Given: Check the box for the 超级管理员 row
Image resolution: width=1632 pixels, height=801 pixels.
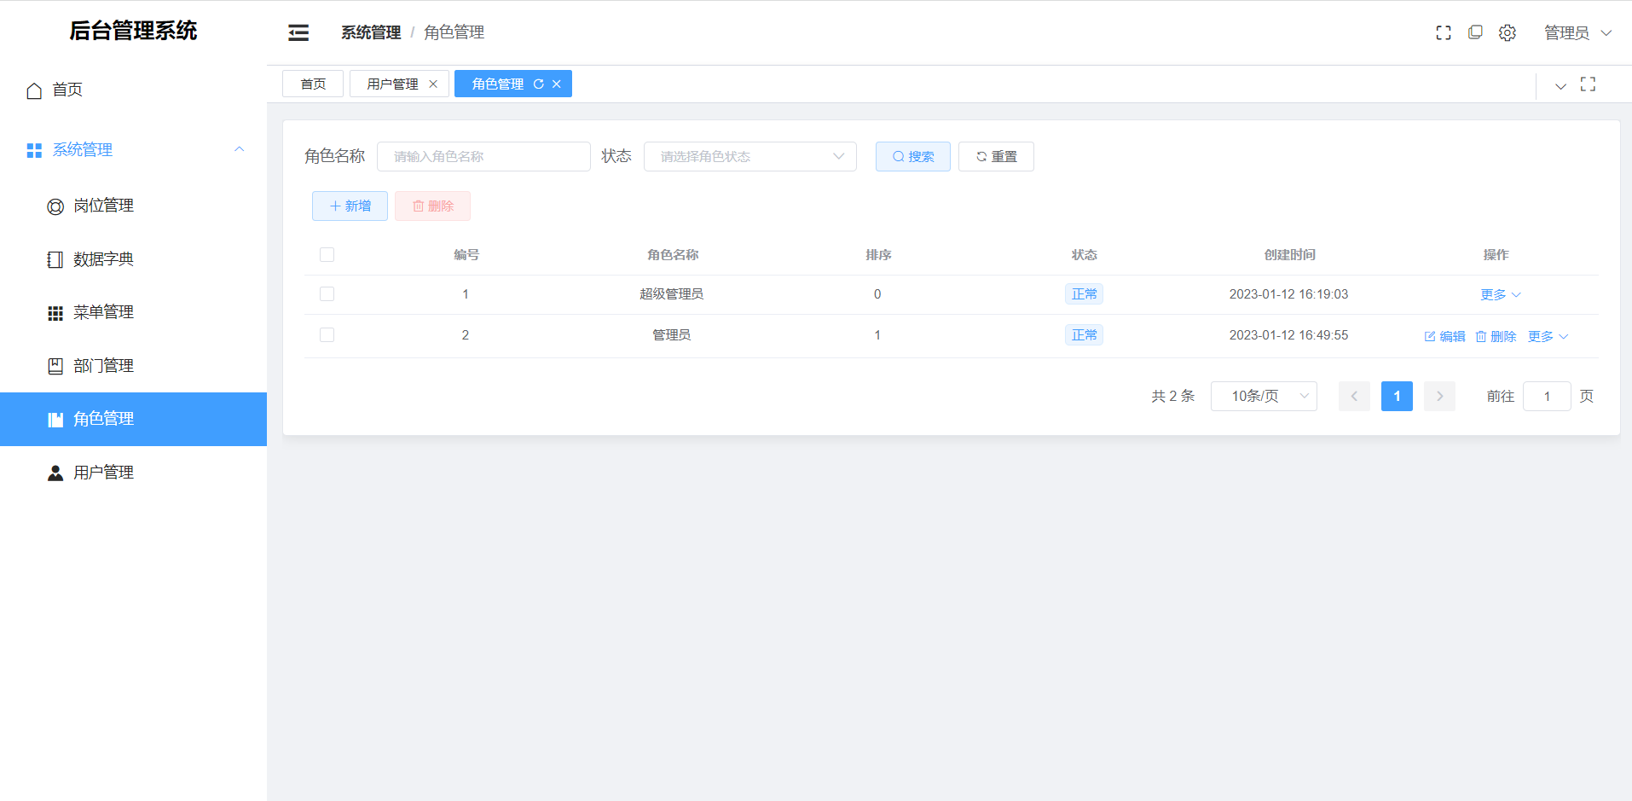Looking at the screenshot, I should [327, 293].
